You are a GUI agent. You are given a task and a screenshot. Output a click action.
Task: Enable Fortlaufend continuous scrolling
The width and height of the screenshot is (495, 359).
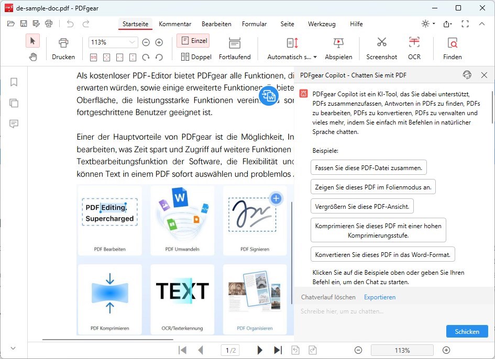pos(235,49)
